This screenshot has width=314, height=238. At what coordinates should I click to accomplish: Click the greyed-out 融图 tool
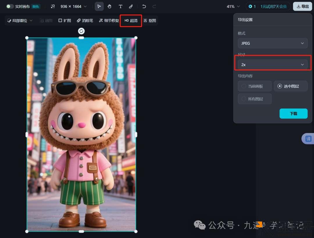(46, 21)
